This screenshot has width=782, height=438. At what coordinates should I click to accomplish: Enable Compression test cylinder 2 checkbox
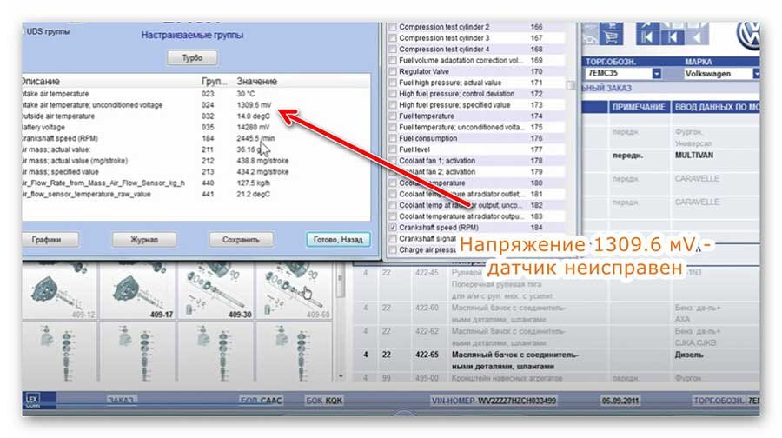pos(393,27)
